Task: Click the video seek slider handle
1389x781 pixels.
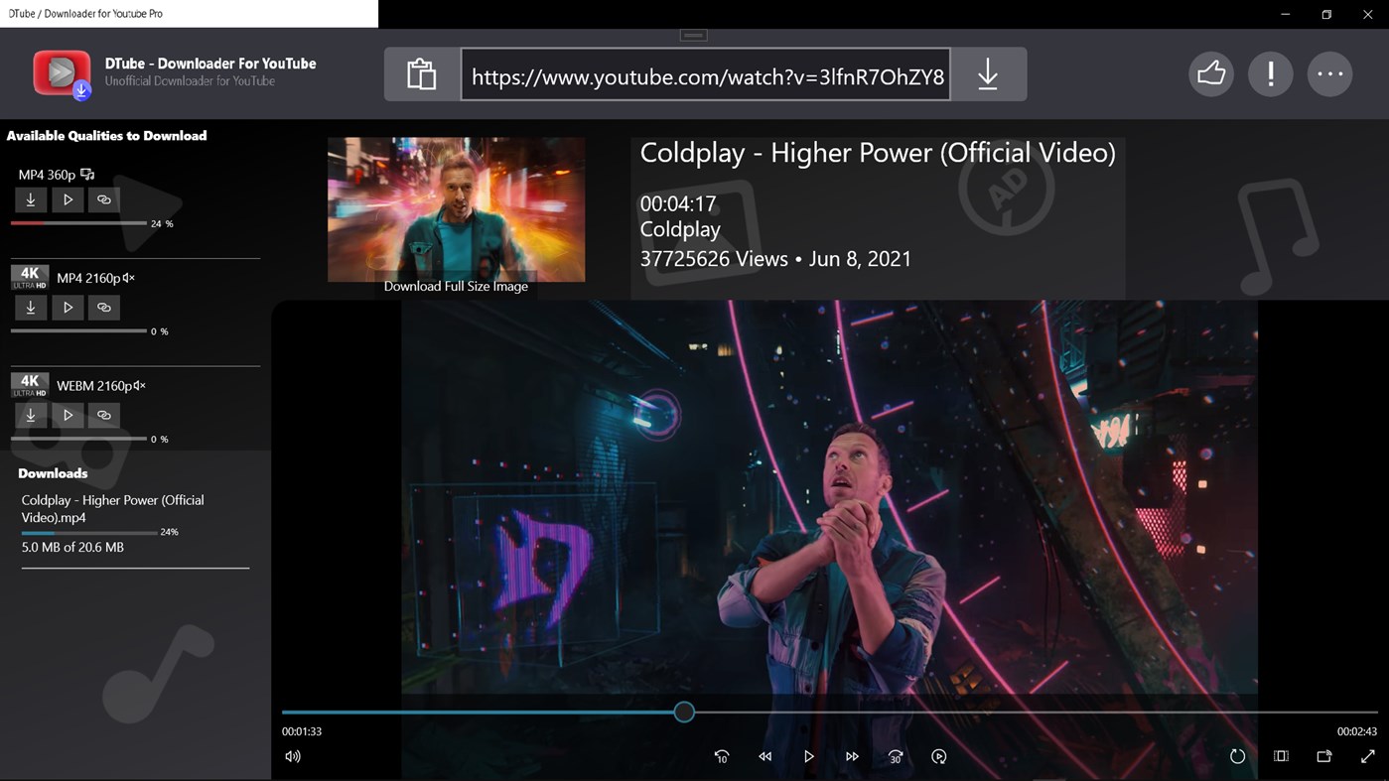Action: point(684,712)
